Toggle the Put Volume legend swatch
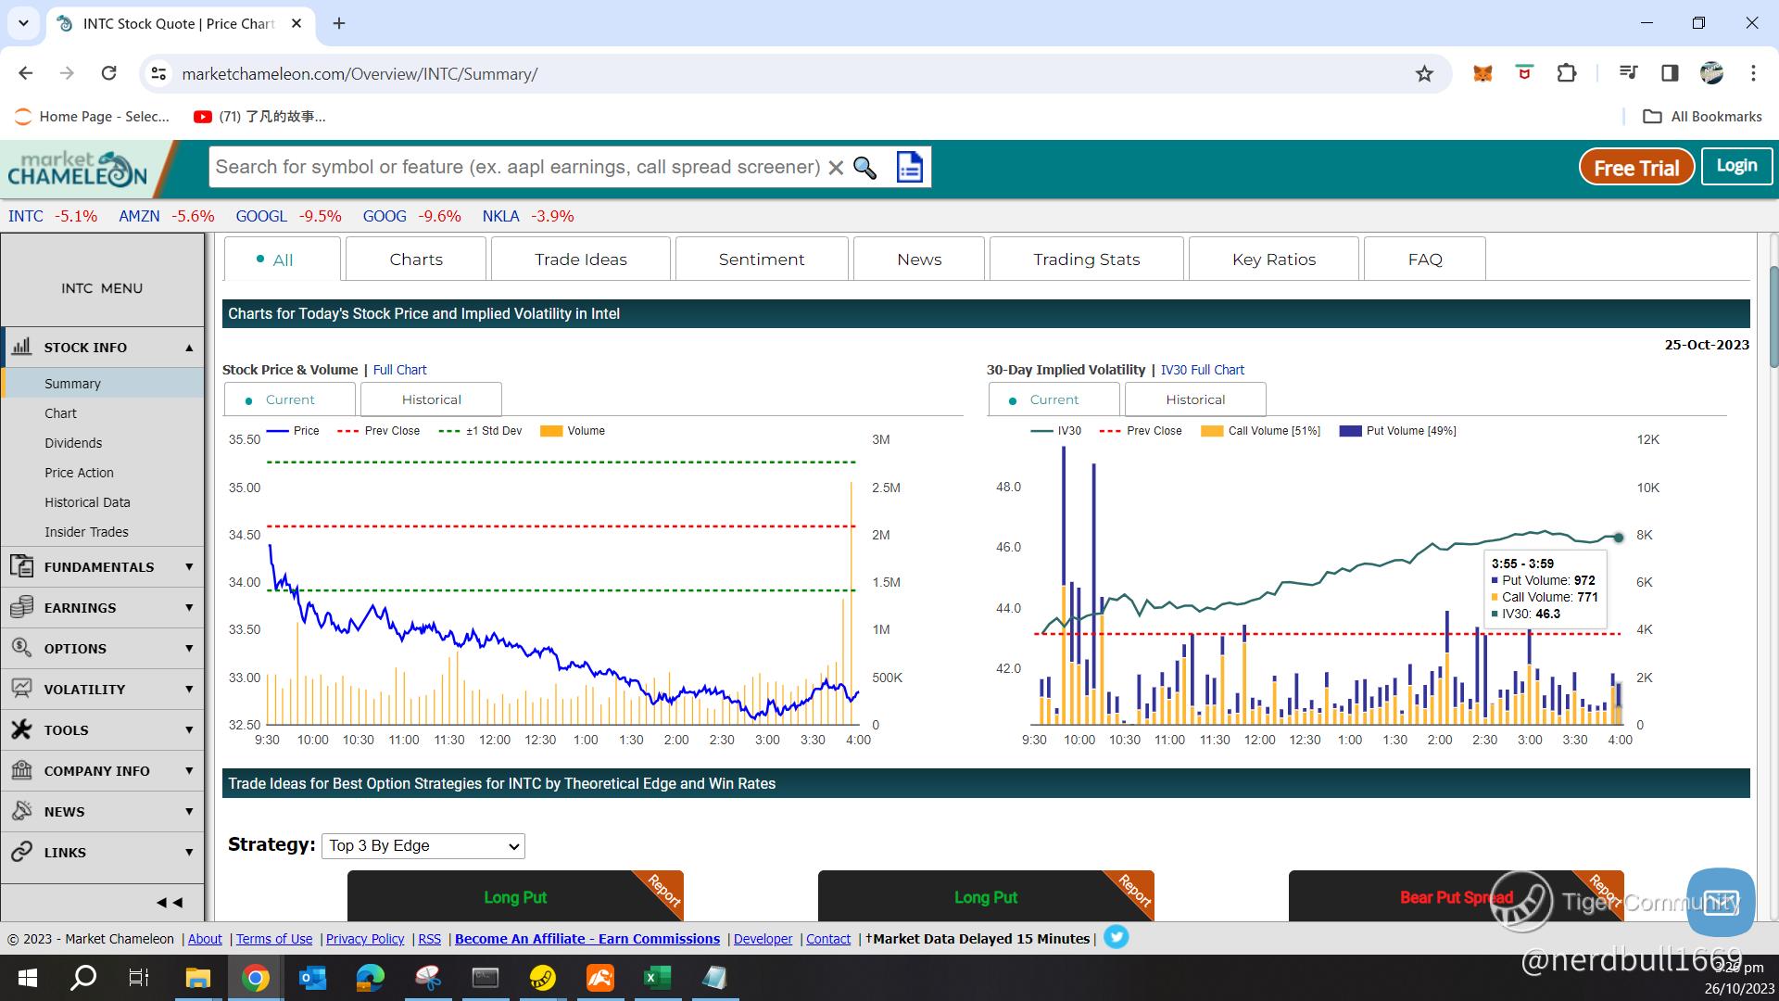Viewport: 1779px width, 1001px height. [1350, 431]
